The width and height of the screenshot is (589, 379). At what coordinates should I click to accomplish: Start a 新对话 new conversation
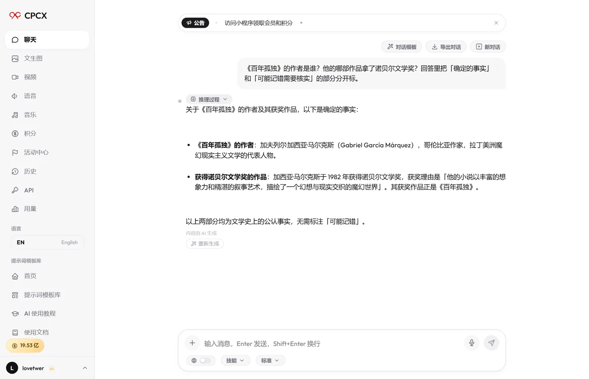488,47
